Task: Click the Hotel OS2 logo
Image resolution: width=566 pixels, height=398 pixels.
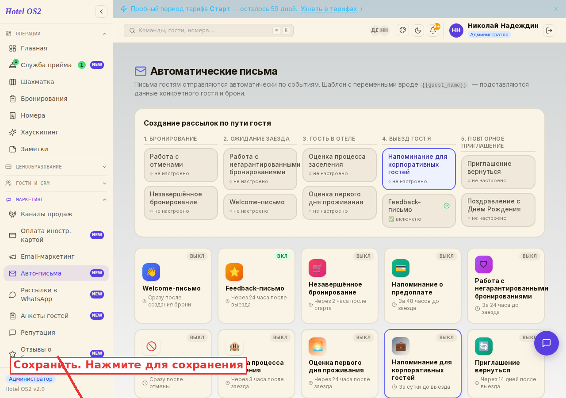Action: 23,11
